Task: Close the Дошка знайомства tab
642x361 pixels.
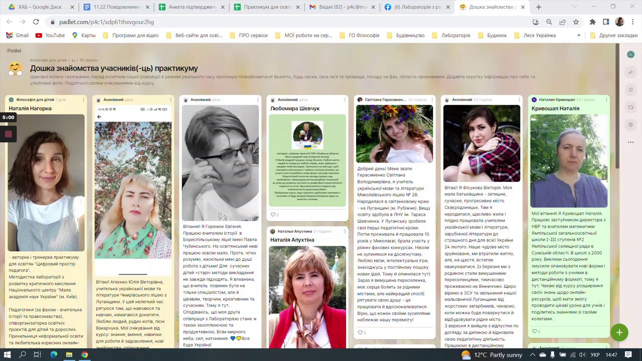Action: tap(523, 7)
